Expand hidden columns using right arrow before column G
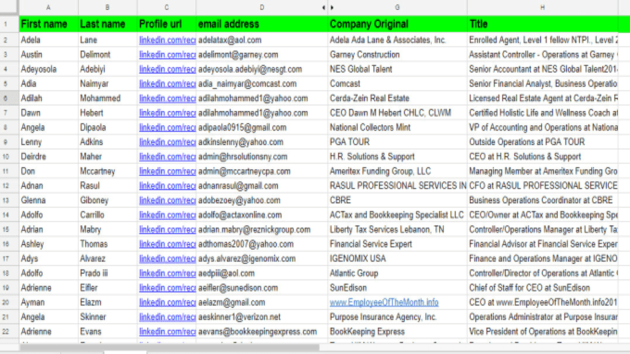 tap(332, 7)
